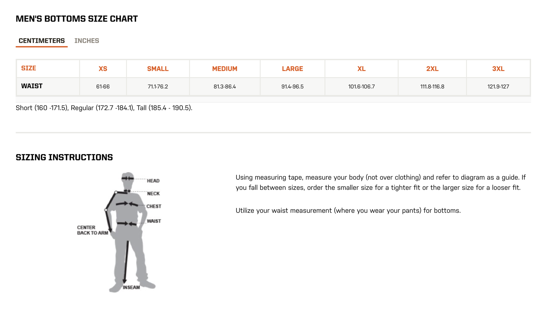Click the 2XL size column header
548x318 pixels.
[432, 69]
